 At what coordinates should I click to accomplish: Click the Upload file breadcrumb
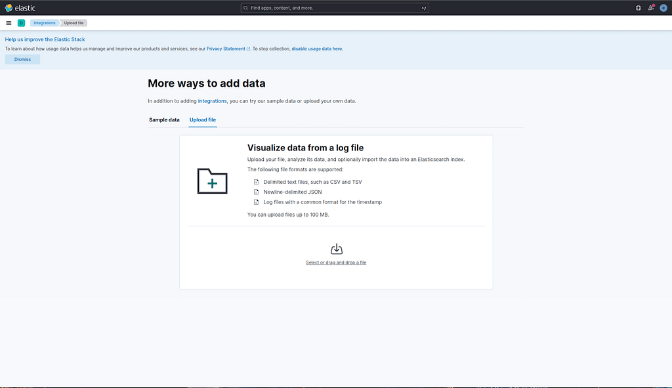coord(73,23)
